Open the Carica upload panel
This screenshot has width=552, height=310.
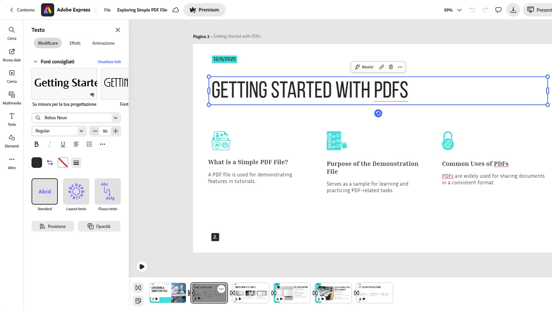12,76
